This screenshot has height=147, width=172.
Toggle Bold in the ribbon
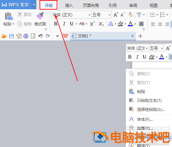pos(56,24)
